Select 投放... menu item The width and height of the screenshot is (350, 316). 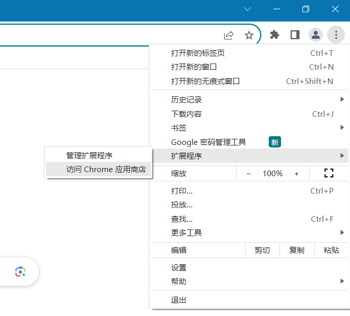249,205
